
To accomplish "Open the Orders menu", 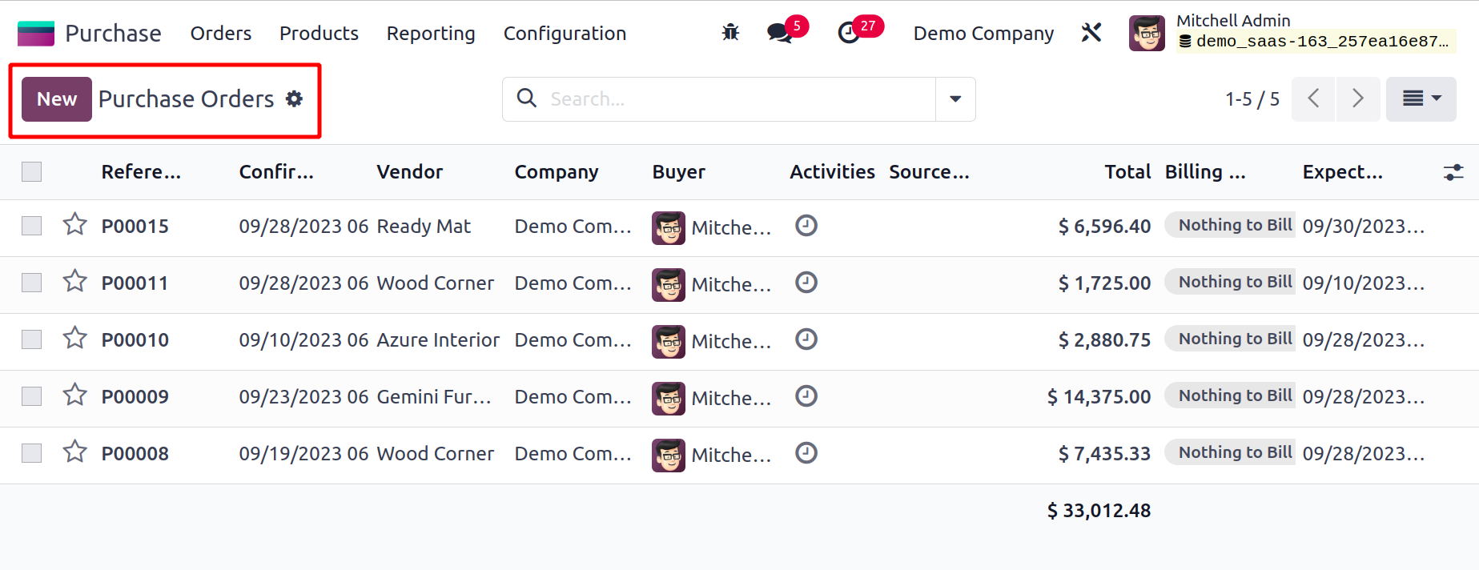I will pyautogui.click(x=221, y=33).
